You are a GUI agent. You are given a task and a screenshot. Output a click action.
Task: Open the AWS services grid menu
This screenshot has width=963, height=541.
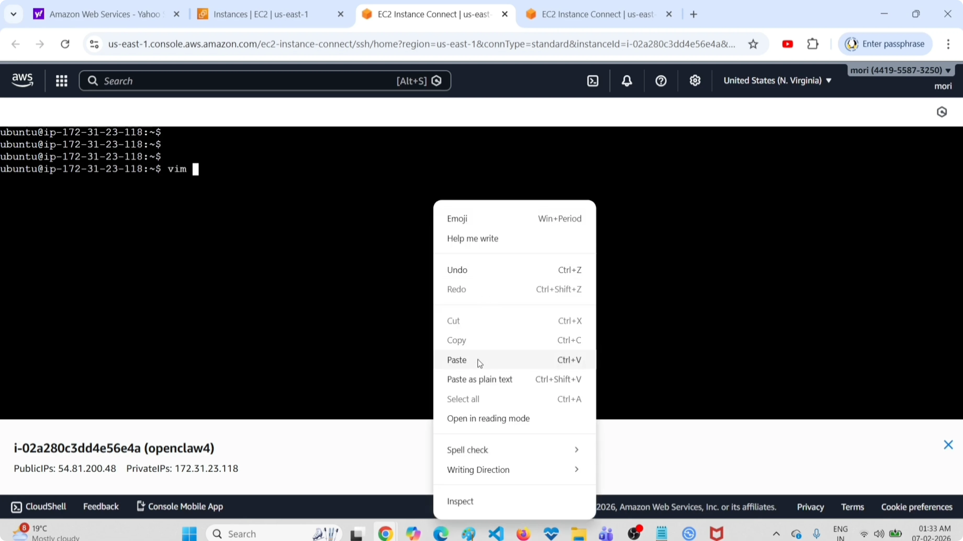click(x=62, y=81)
